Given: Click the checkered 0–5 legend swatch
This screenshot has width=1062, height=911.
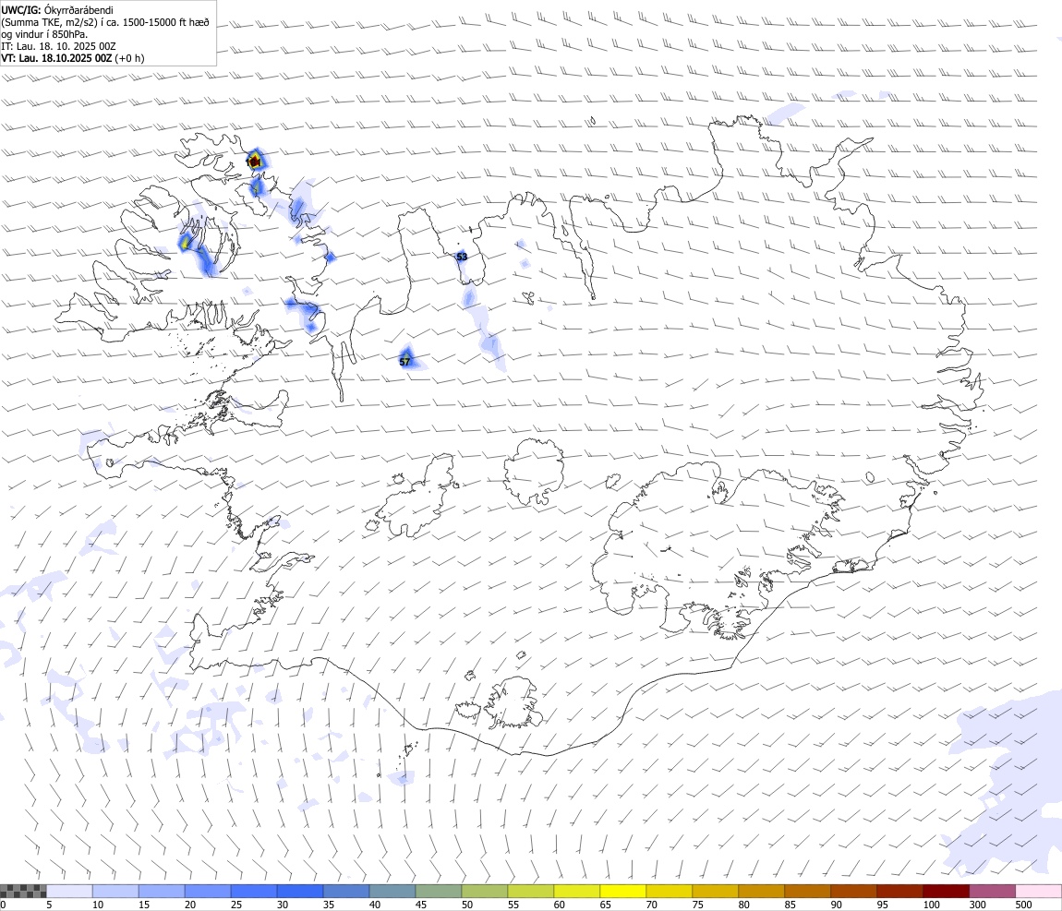Looking at the screenshot, I should click(x=23, y=891).
